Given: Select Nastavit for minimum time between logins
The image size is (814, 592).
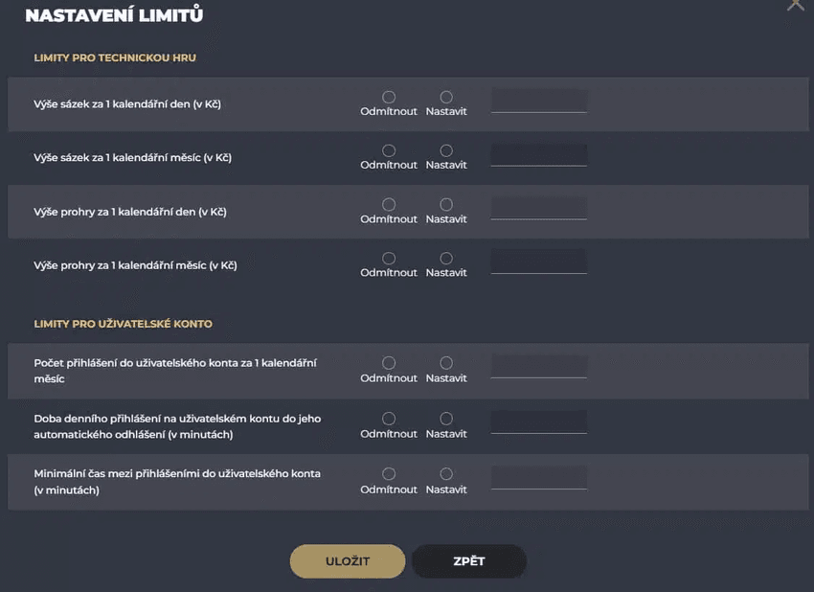Looking at the screenshot, I should 446,474.
